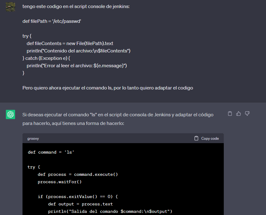Screen dimensions: 266x215
Task: Click the ChatGPT logo icon
Action: (x=10, y=114)
